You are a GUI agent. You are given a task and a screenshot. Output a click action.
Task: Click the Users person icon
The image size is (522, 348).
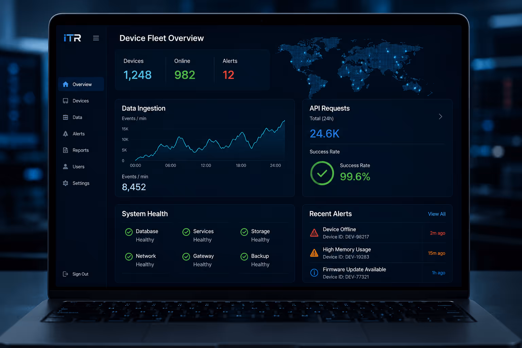(x=66, y=167)
